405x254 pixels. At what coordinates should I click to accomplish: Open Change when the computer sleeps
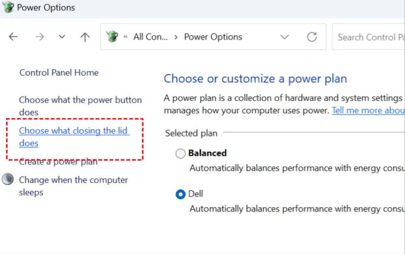[73, 180]
